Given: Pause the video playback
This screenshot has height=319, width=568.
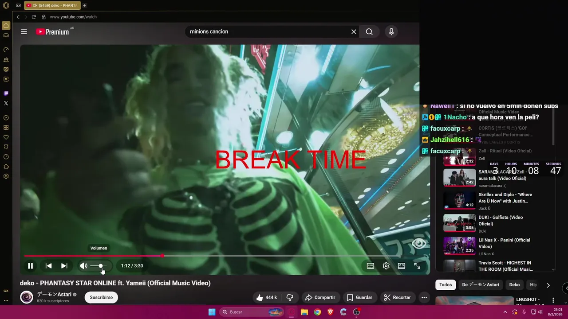Looking at the screenshot, I should [30, 266].
